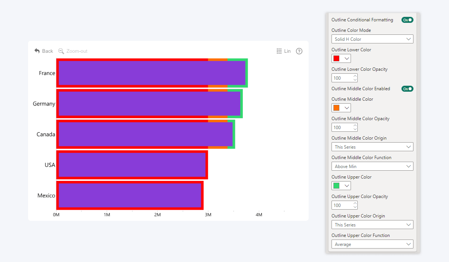Click the Zoom-out button label
Viewport: 449px width, 262px height.
77,51
